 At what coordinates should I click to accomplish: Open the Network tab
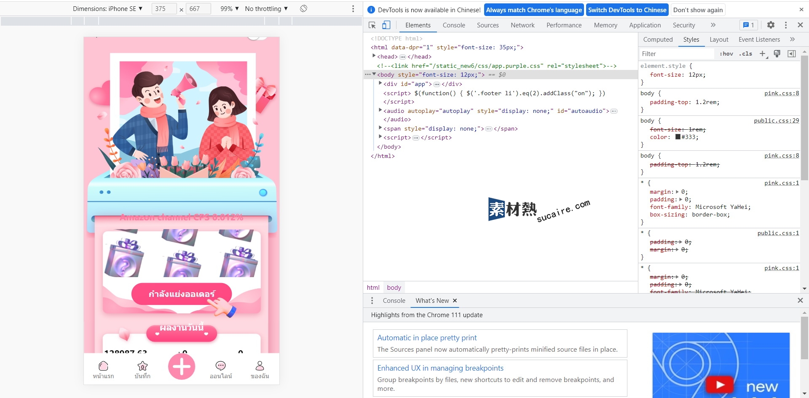click(x=522, y=25)
